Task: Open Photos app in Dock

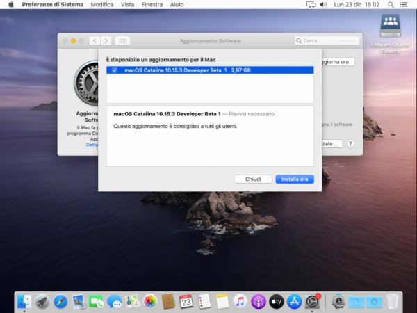Action: point(150,302)
